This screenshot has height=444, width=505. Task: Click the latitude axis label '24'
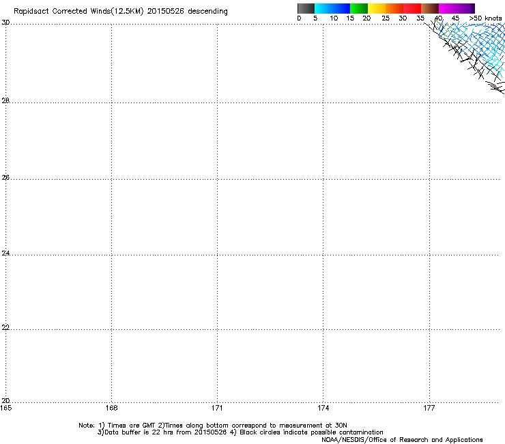pos(5,253)
